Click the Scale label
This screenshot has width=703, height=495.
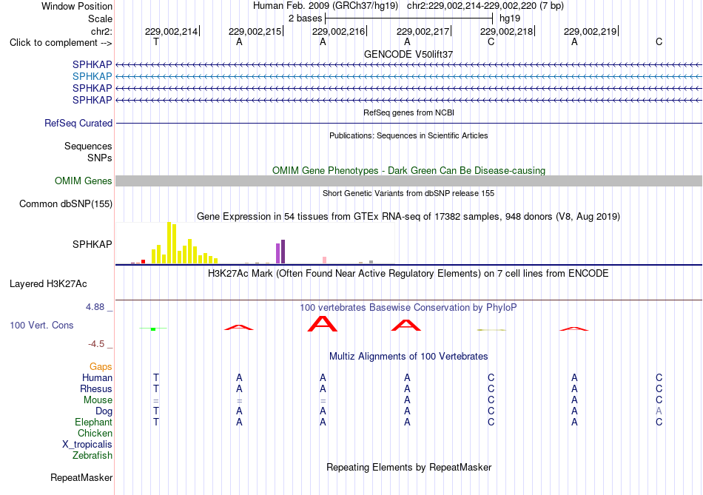click(x=100, y=18)
